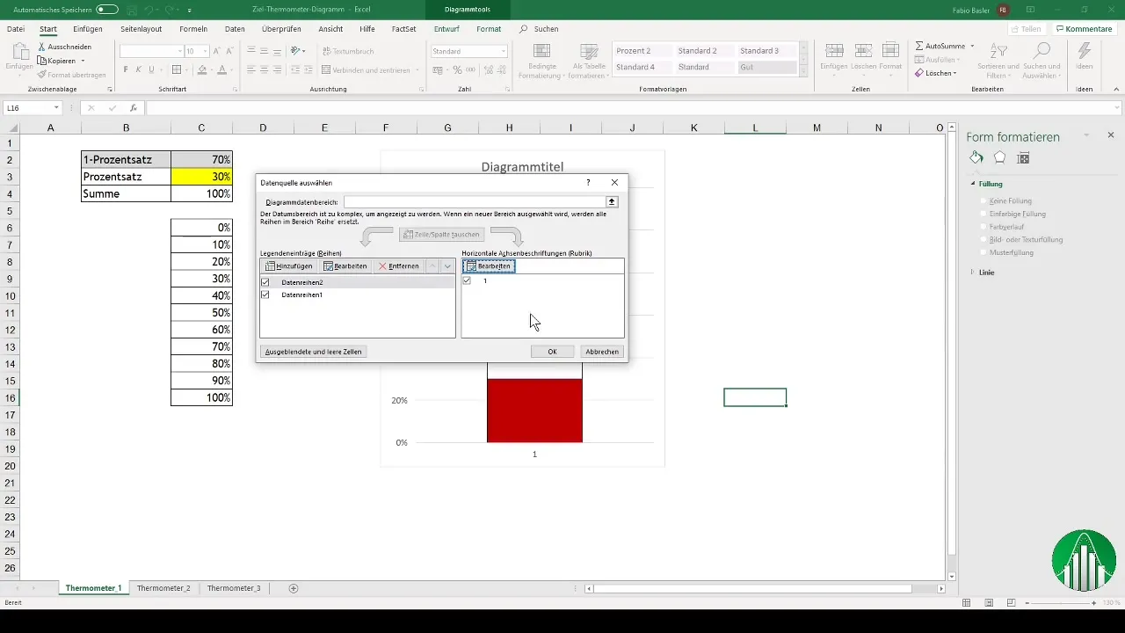The width and height of the screenshot is (1125, 633).
Task: Click the Sortieren und Filtern icon
Action: tap(998, 51)
